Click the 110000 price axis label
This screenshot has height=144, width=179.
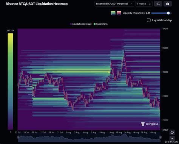(165, 120)
